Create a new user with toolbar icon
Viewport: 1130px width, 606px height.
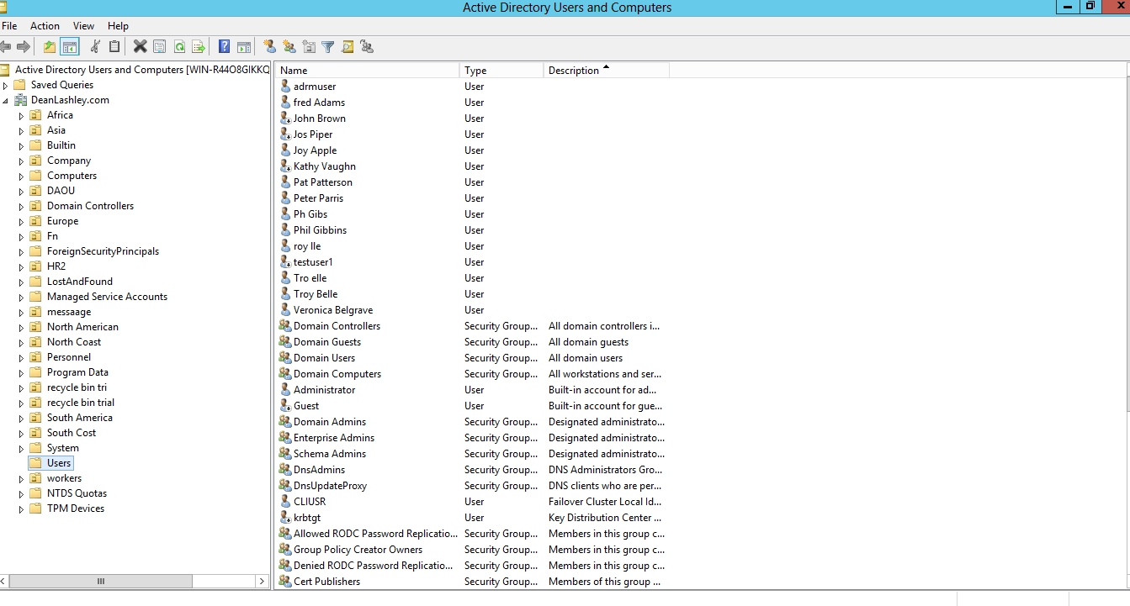coord(269,47)
